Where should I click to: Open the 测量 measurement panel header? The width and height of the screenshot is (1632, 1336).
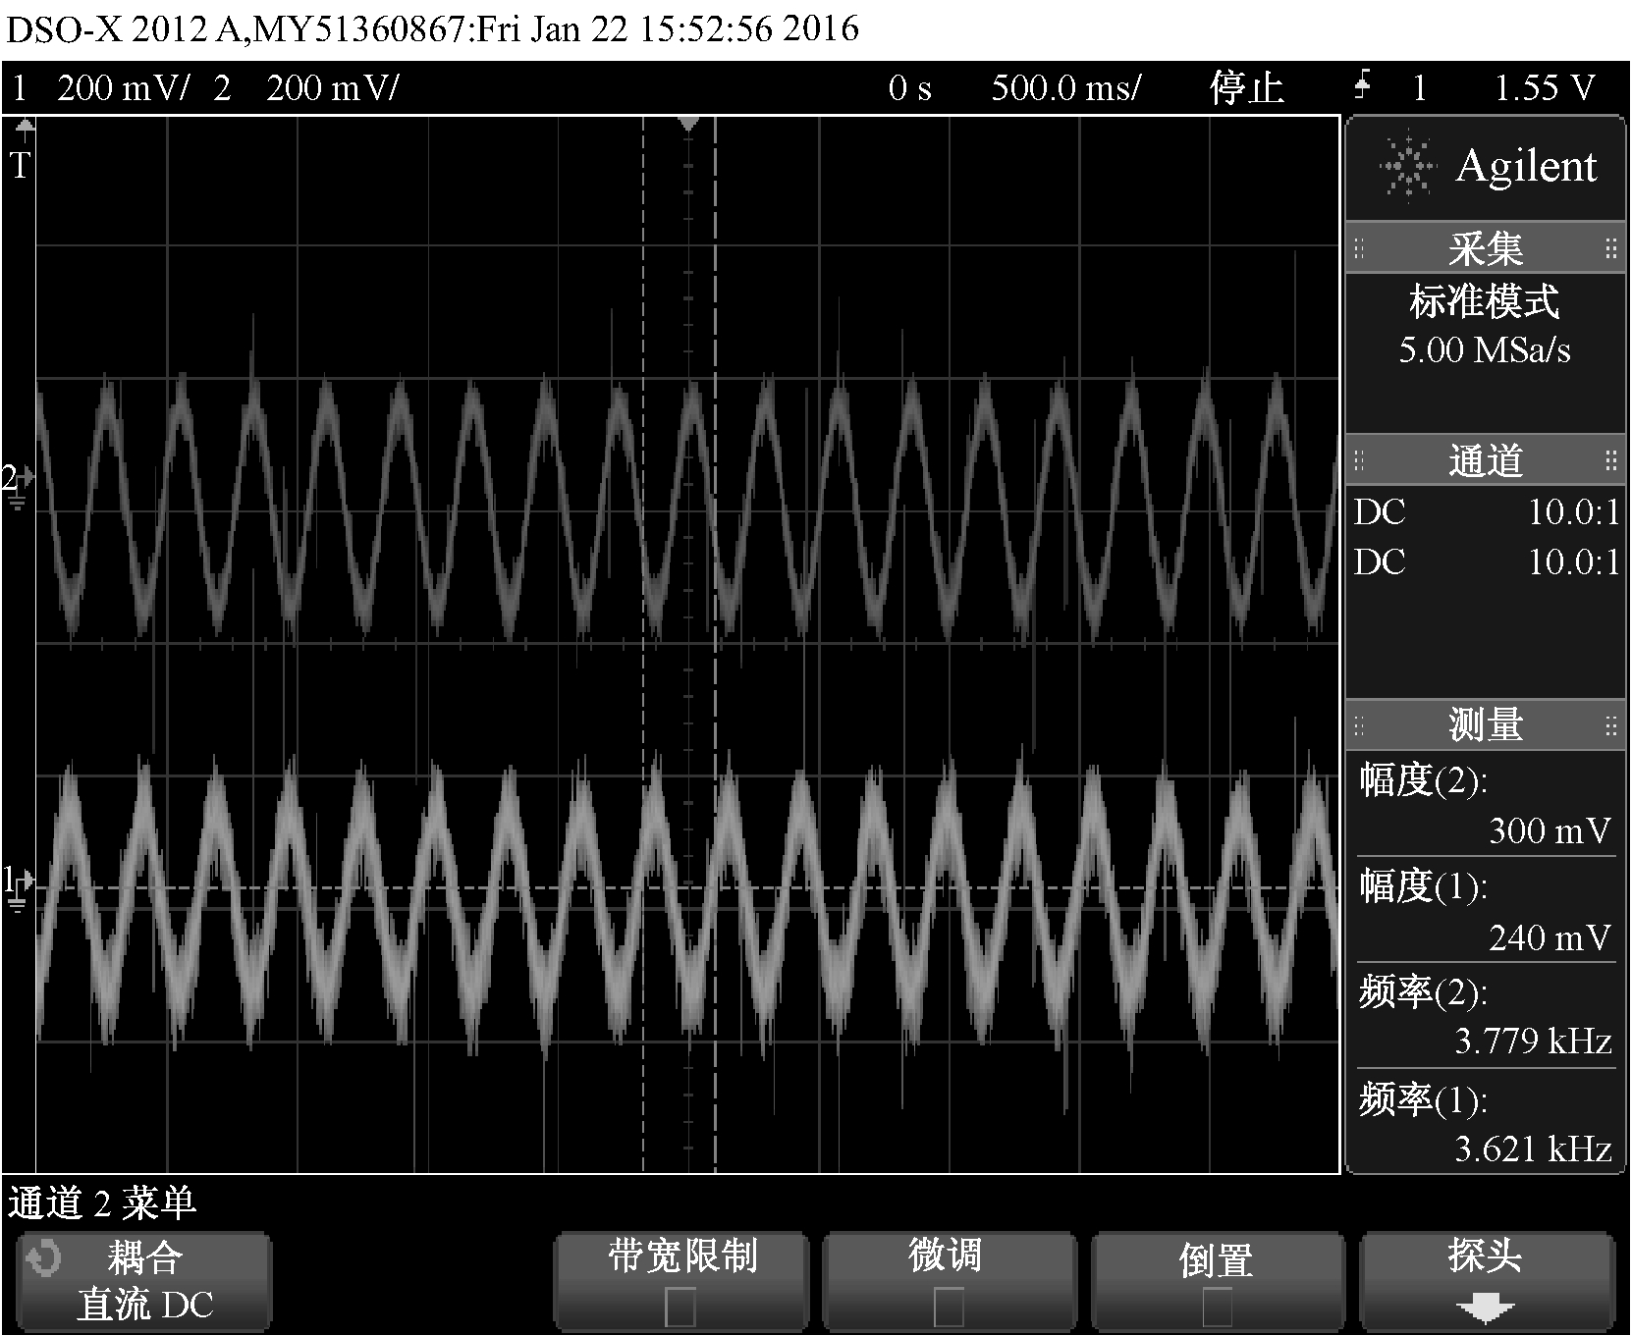pos(1485,726)
